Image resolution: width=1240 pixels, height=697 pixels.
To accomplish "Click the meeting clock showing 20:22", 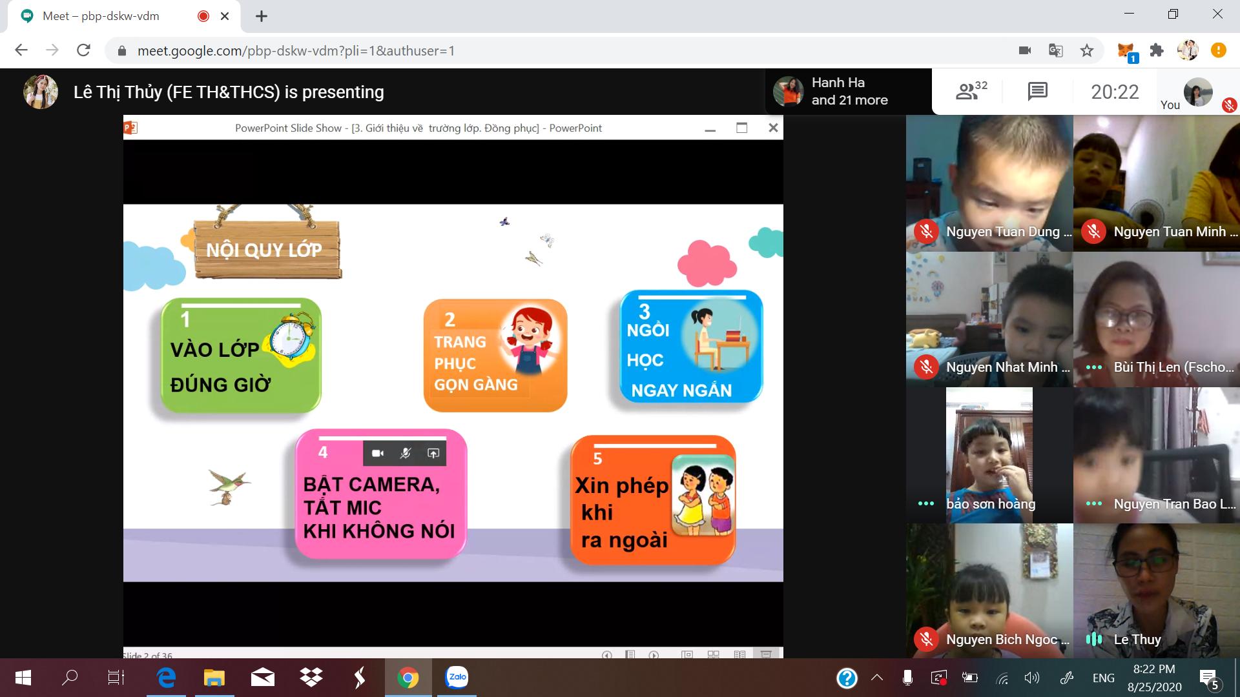I will pyautogui.click(x=1115, y=92).
